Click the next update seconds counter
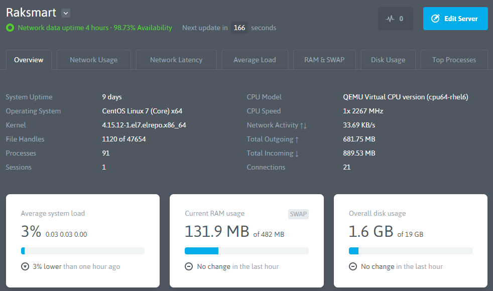 point(239,28)
